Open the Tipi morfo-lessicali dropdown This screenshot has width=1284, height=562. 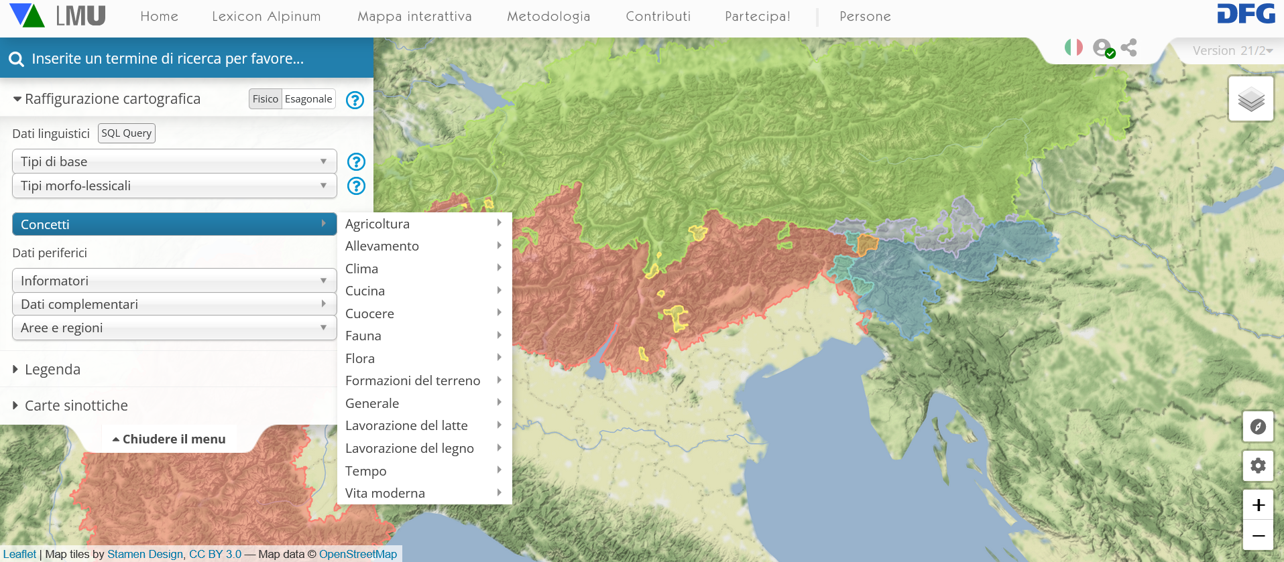point(174,186)
